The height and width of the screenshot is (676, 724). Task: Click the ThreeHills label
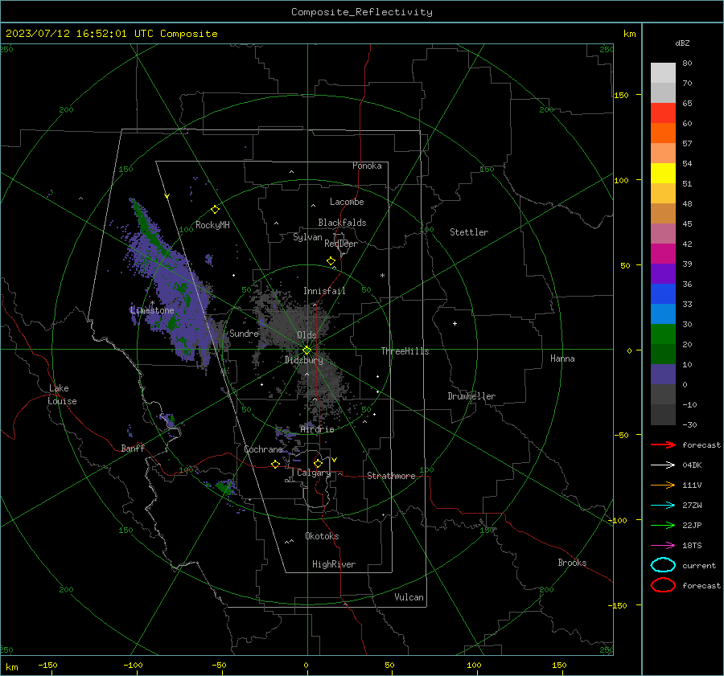coord(405,351)
